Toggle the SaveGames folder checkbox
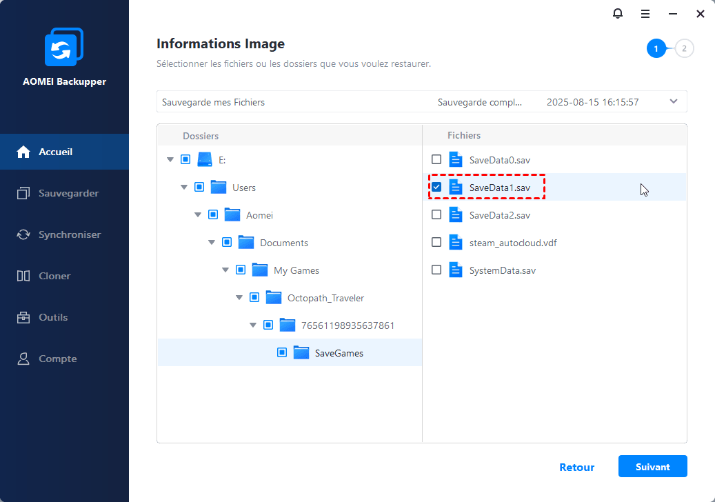Image resolution: width=715 pixels, height=502 pixels. click(282, 352)
